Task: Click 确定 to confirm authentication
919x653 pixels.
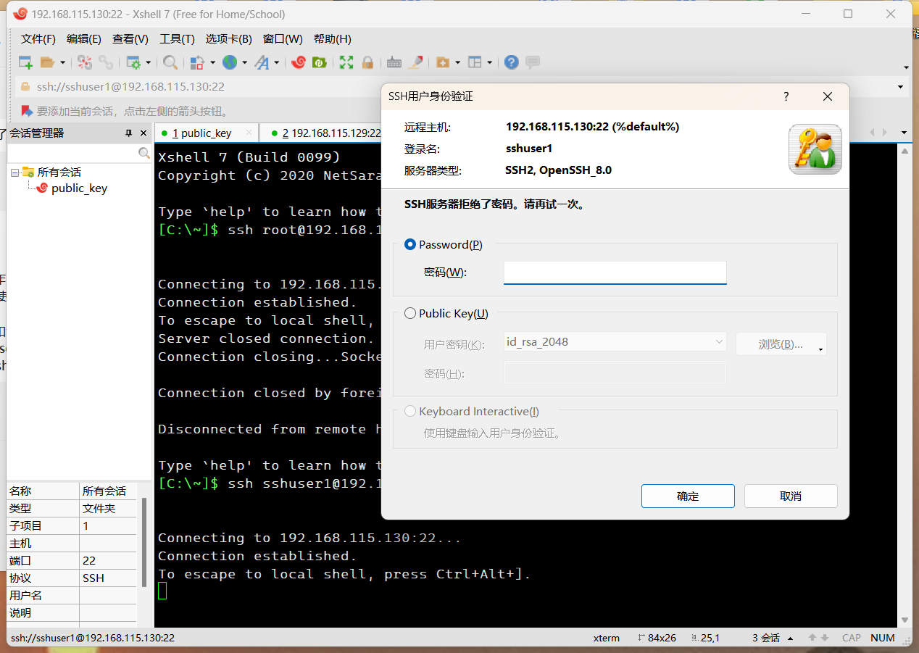Action: [x=688, y=496]
